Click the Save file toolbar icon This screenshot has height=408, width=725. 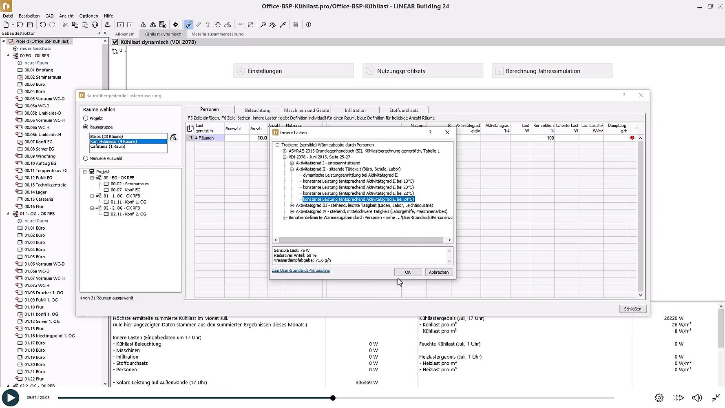(x=30, y=25)
